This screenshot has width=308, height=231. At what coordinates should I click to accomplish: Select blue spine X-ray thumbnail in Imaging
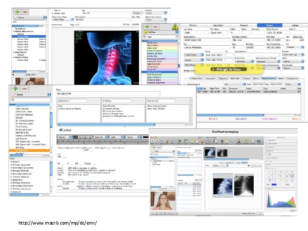pos(210,153)
